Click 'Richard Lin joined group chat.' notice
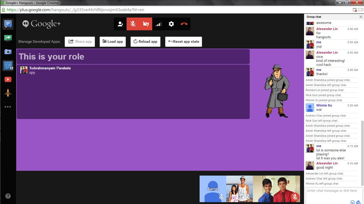This screenshot has height=204, width=364. point(325,90)
